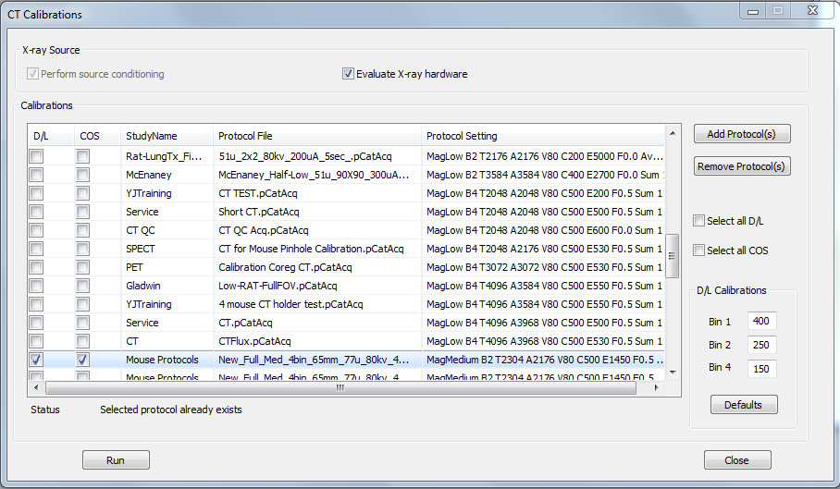This screenshot has width=840, height=489.
Task: Enable the Evaluate X-ray hardware checkbox
Action: coord(349,74)
